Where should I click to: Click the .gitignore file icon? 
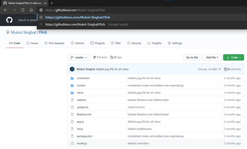coord(72,107)
